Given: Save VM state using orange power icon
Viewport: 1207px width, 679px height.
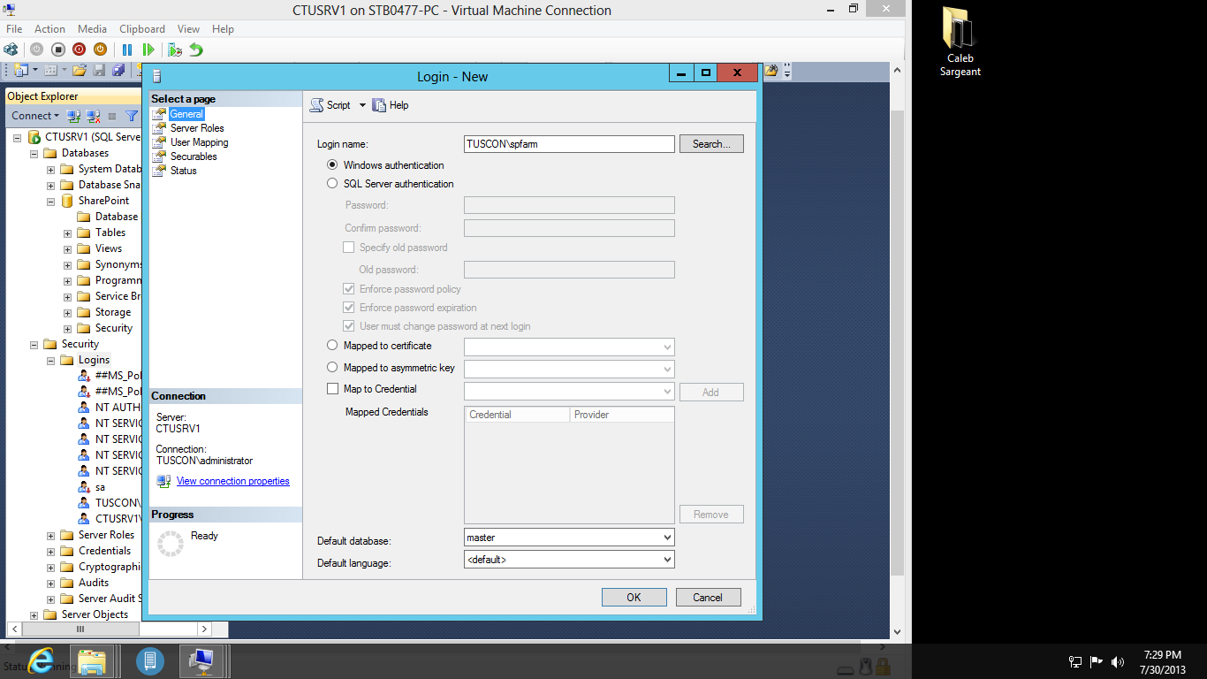Looking at the screenshot, I should tap(100, 50).
